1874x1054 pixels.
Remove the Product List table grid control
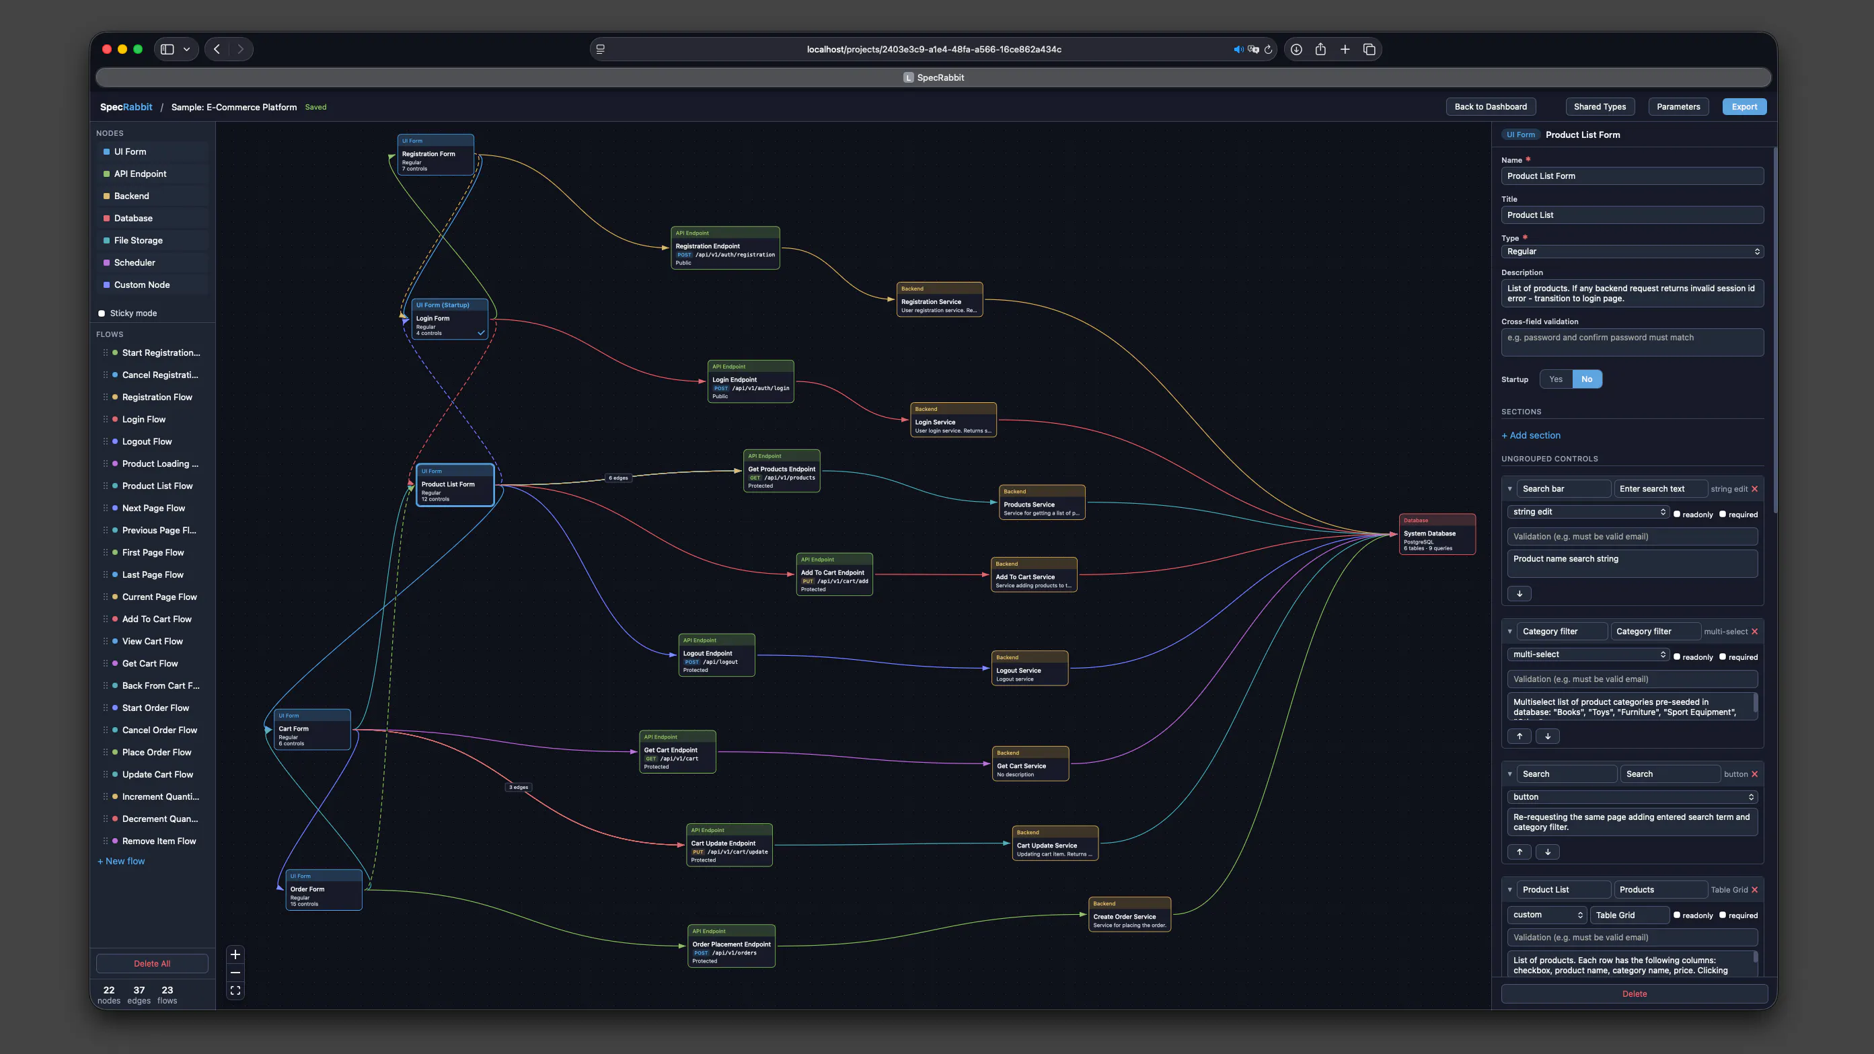point(1755,890)
